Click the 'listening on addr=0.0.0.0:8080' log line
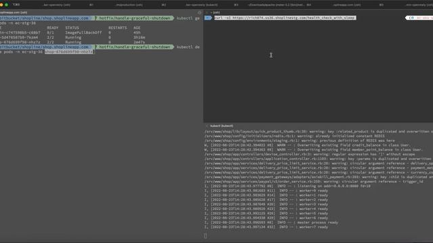The image size is (433, 243). coord(288,186)
